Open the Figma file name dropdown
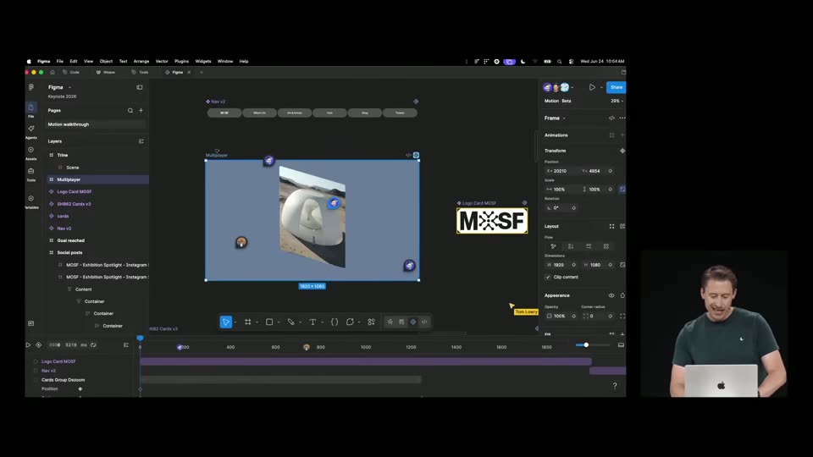This screenshot has width=813, height=457. [70, 87]
